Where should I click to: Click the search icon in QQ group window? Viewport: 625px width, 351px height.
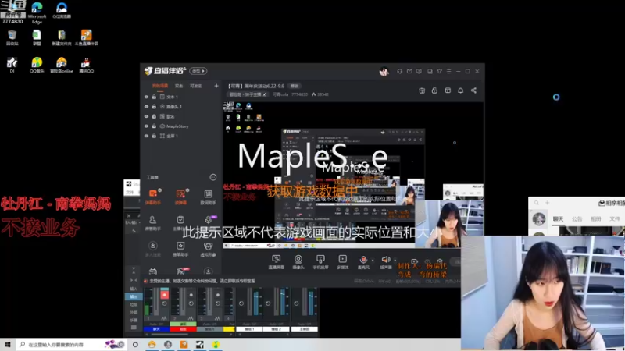coord(537,203)
